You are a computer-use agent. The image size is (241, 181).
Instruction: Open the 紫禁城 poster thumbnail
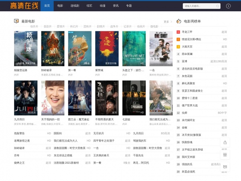[107, 49]
